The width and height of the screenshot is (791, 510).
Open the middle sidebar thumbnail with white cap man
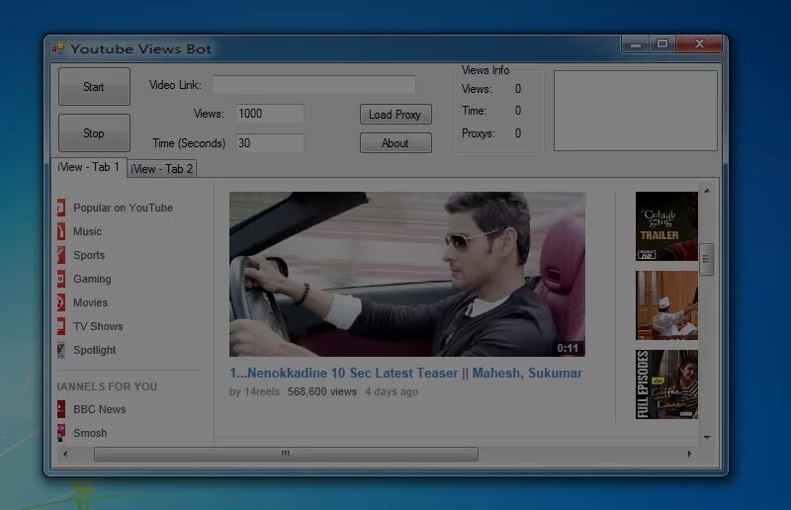[666, 305]
